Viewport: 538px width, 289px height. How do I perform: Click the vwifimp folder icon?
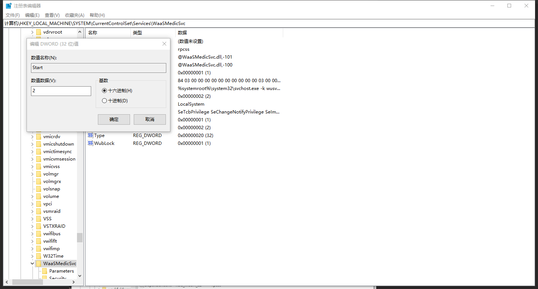[x=38, y=249]
